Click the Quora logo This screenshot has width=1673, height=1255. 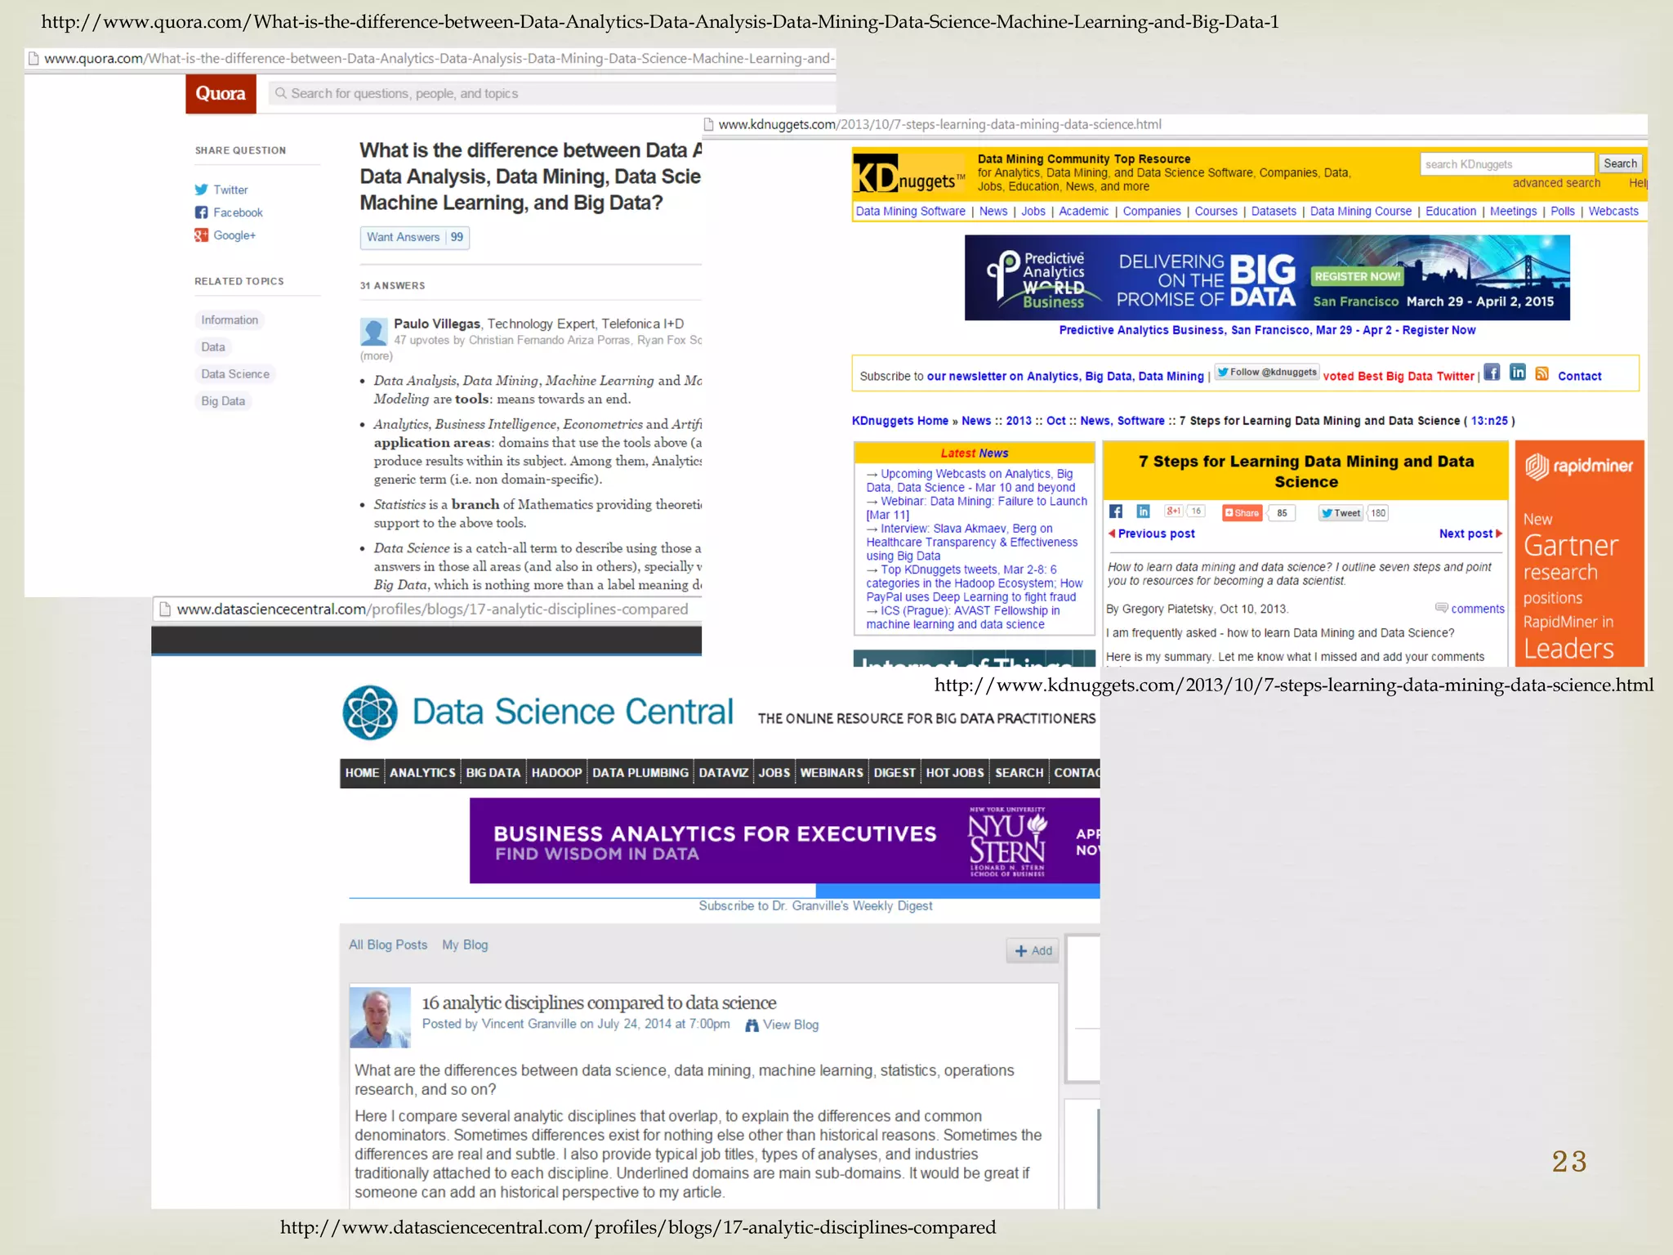coord(221,94)
